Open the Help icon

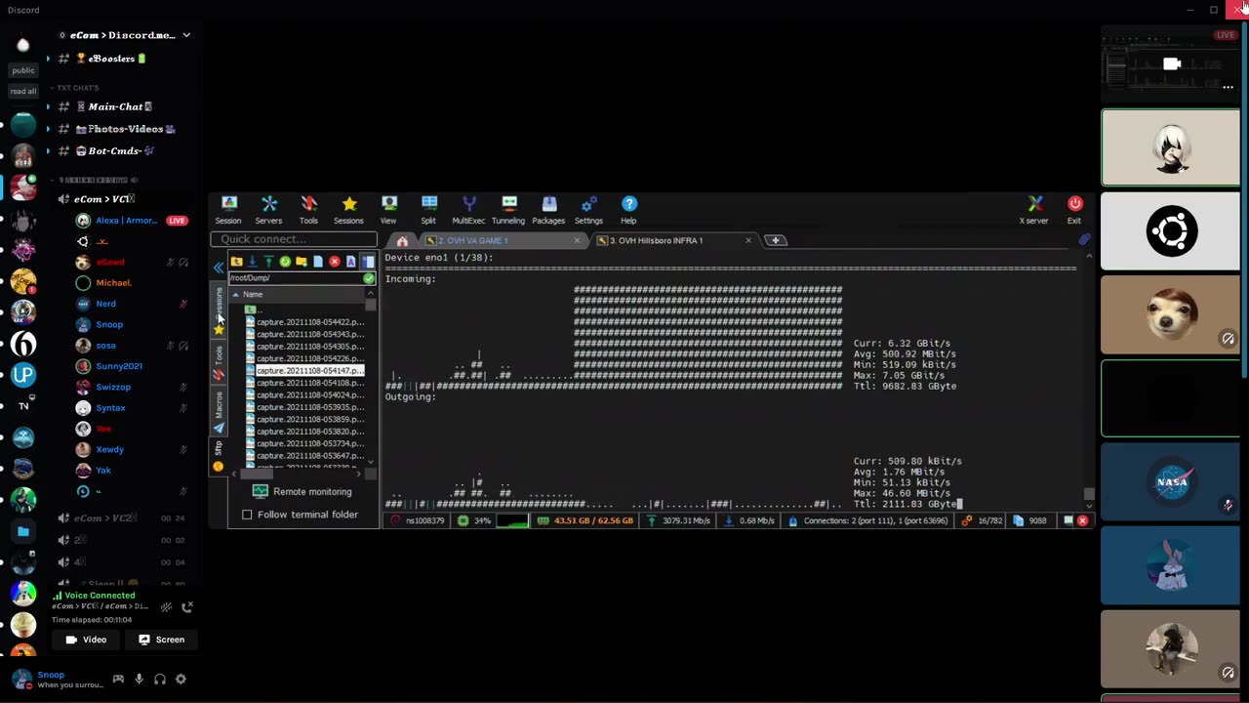(628, 209)
